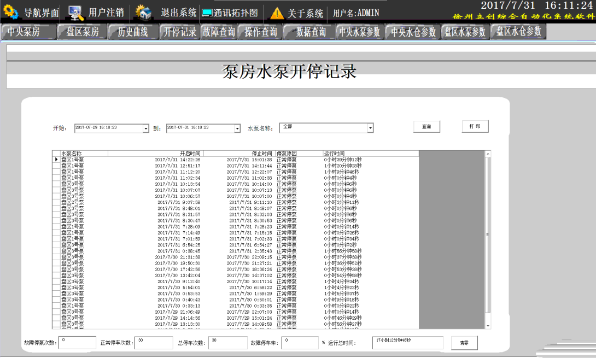Select the first row selector arrow
The width and height of the screenshot is (596, 358).
tap(56, 160)
